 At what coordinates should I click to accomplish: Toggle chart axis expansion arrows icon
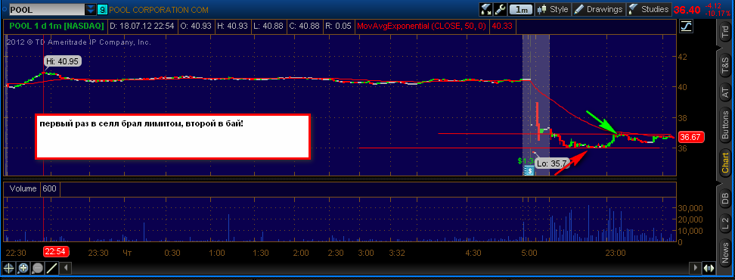pyautogui.click(x=709, y=269)
